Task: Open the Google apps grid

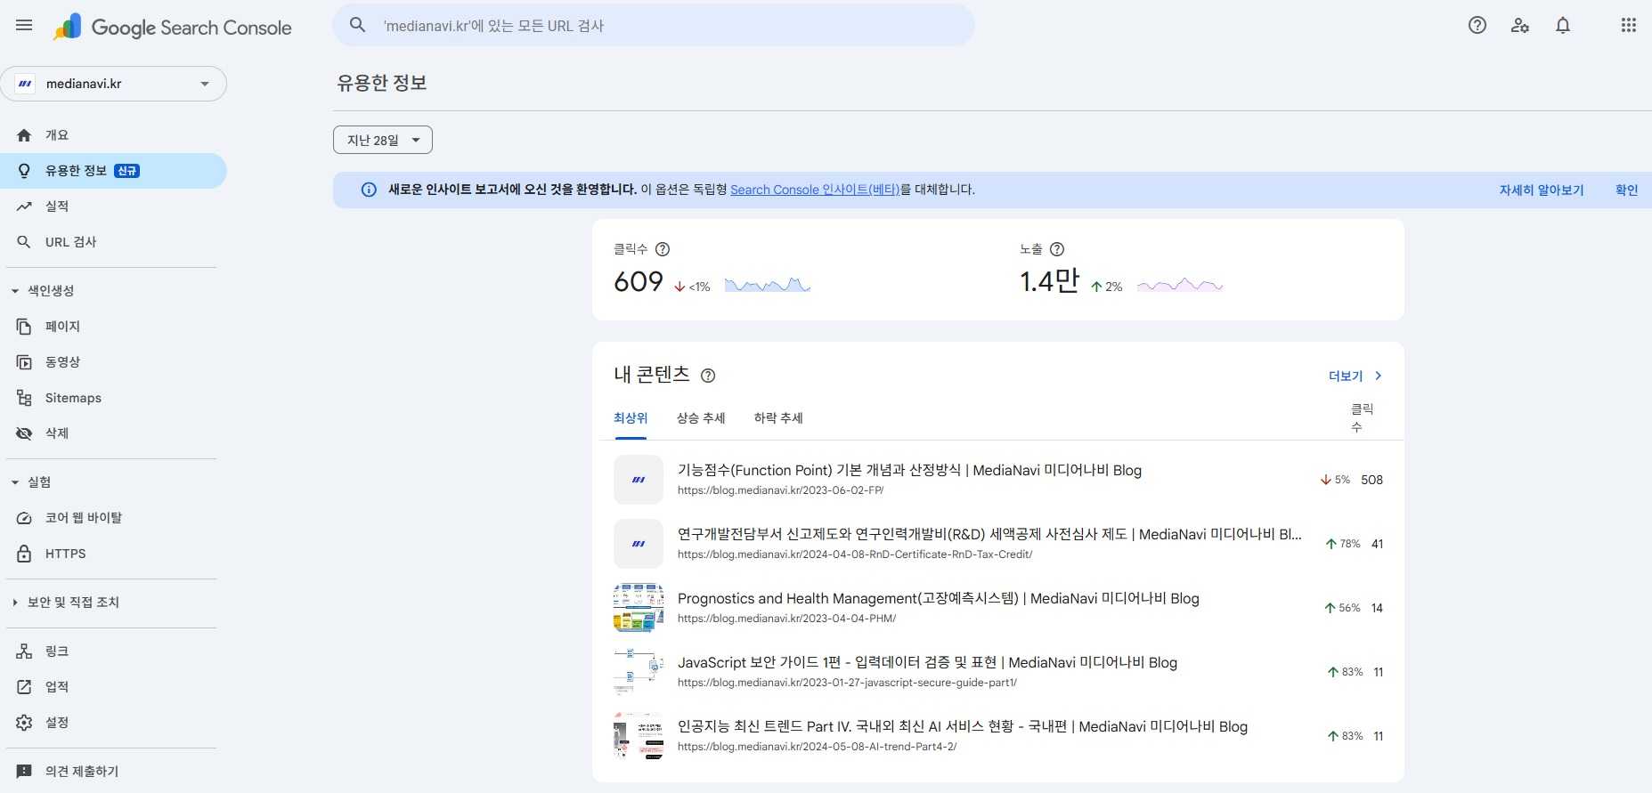Action: [x=1629, y=25]
